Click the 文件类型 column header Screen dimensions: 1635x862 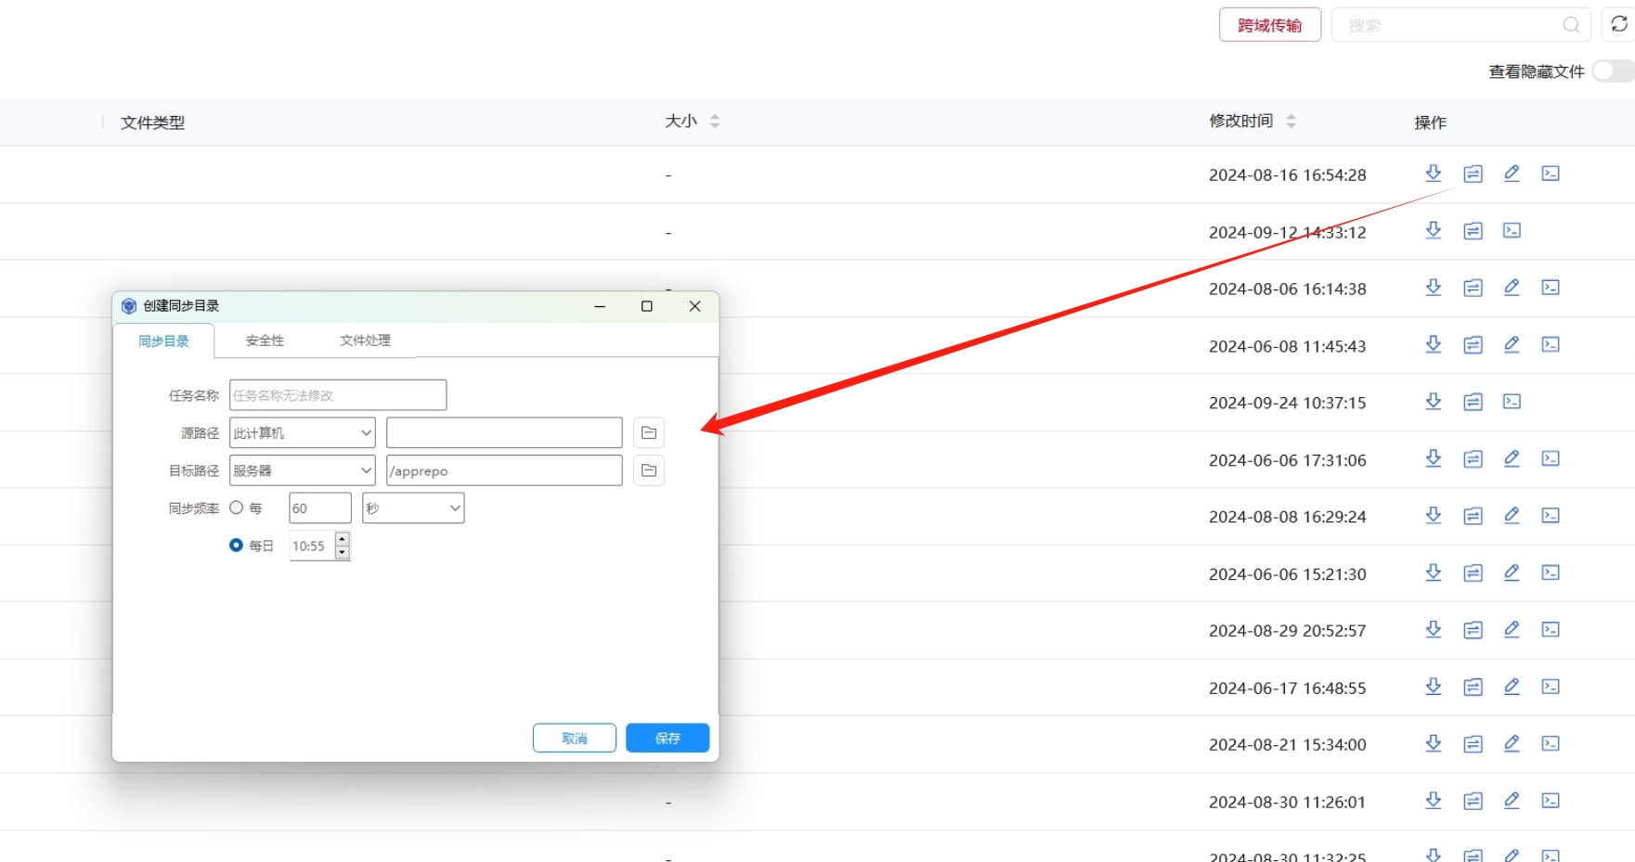pyautogui.click(x=152, y=122)
